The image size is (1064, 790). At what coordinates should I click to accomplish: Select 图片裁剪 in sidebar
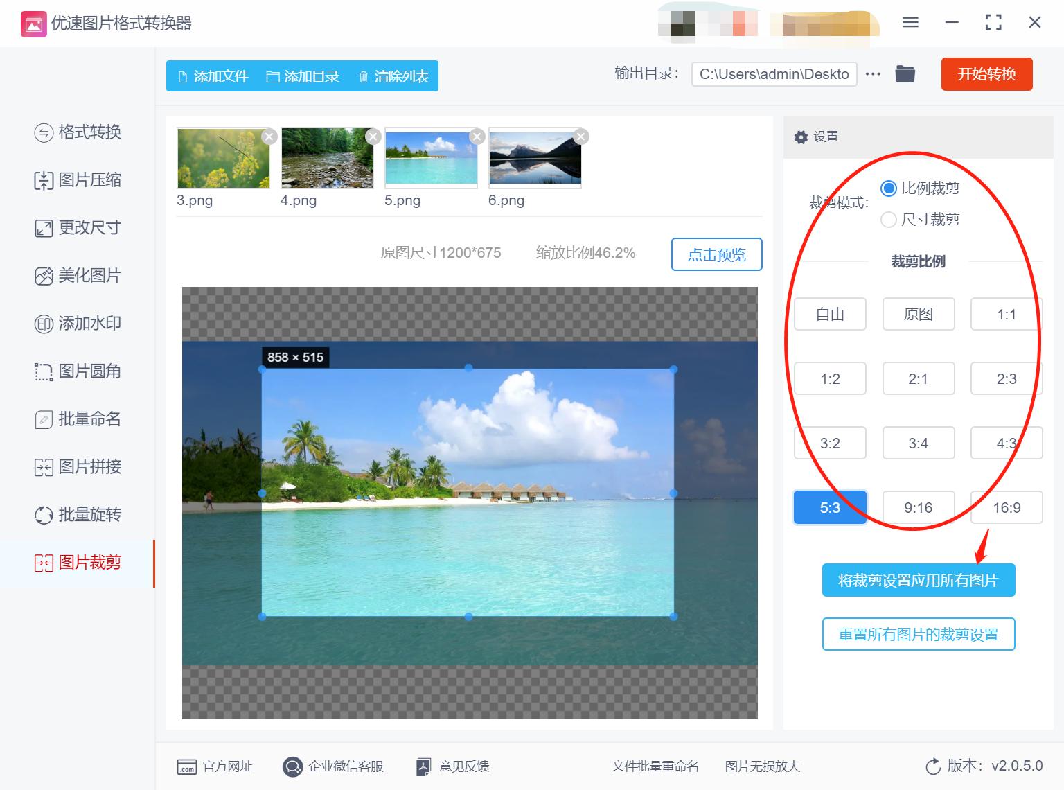coord(78,563)
